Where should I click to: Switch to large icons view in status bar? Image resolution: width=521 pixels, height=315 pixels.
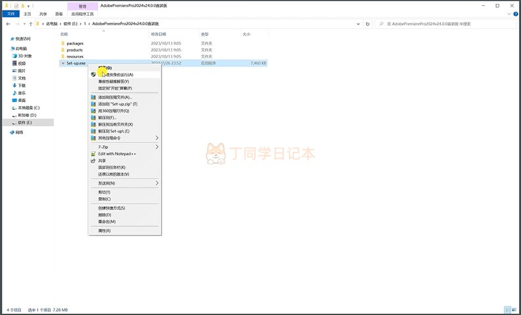click(x=514, y=310)
